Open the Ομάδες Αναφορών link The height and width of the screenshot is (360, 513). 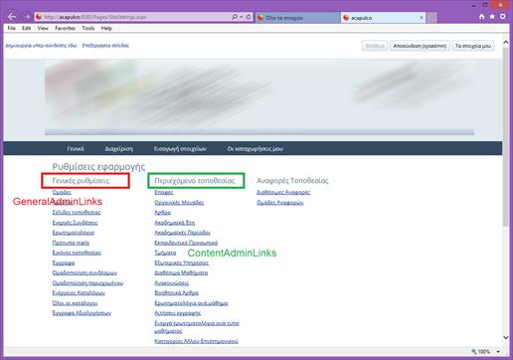click(280, 203)
